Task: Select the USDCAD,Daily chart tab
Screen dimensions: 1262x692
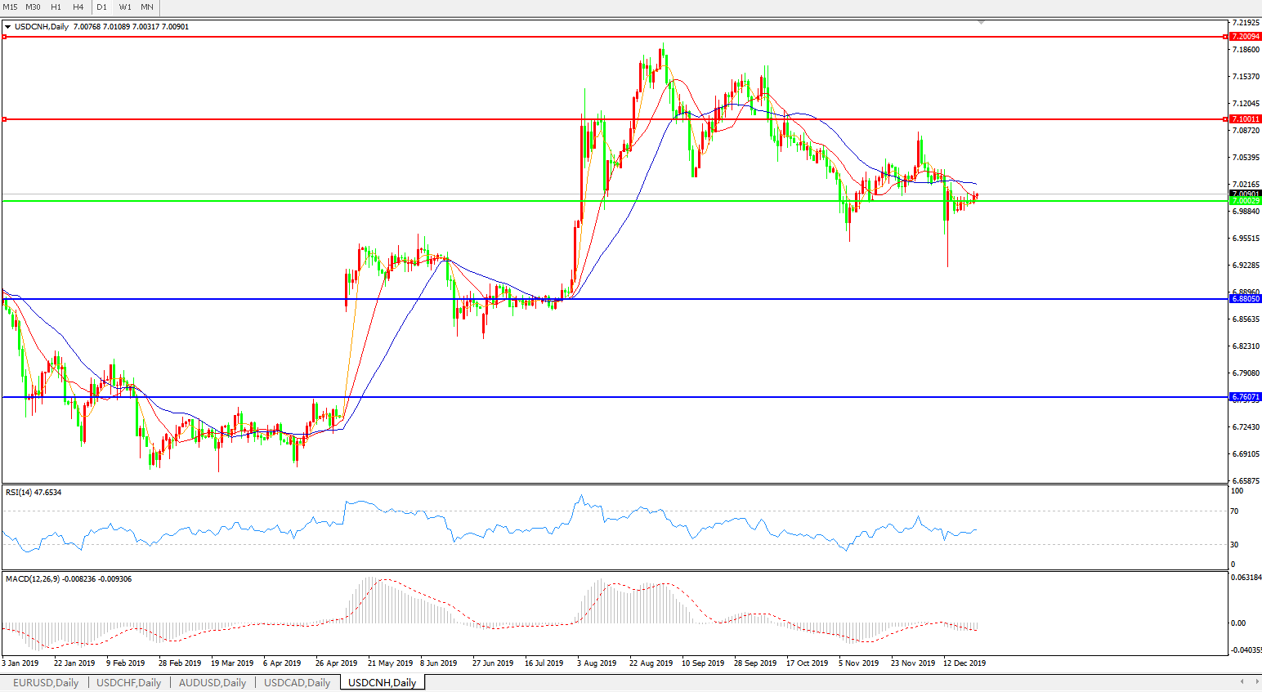Action: [297, 683]
